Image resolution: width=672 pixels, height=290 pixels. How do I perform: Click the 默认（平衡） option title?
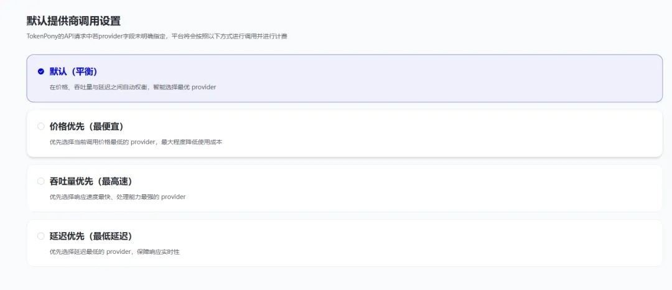click(73, 72)
